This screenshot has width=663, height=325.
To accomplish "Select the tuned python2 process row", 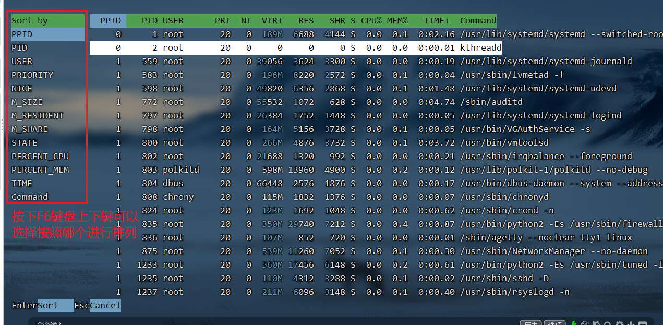I will (376, 265).
